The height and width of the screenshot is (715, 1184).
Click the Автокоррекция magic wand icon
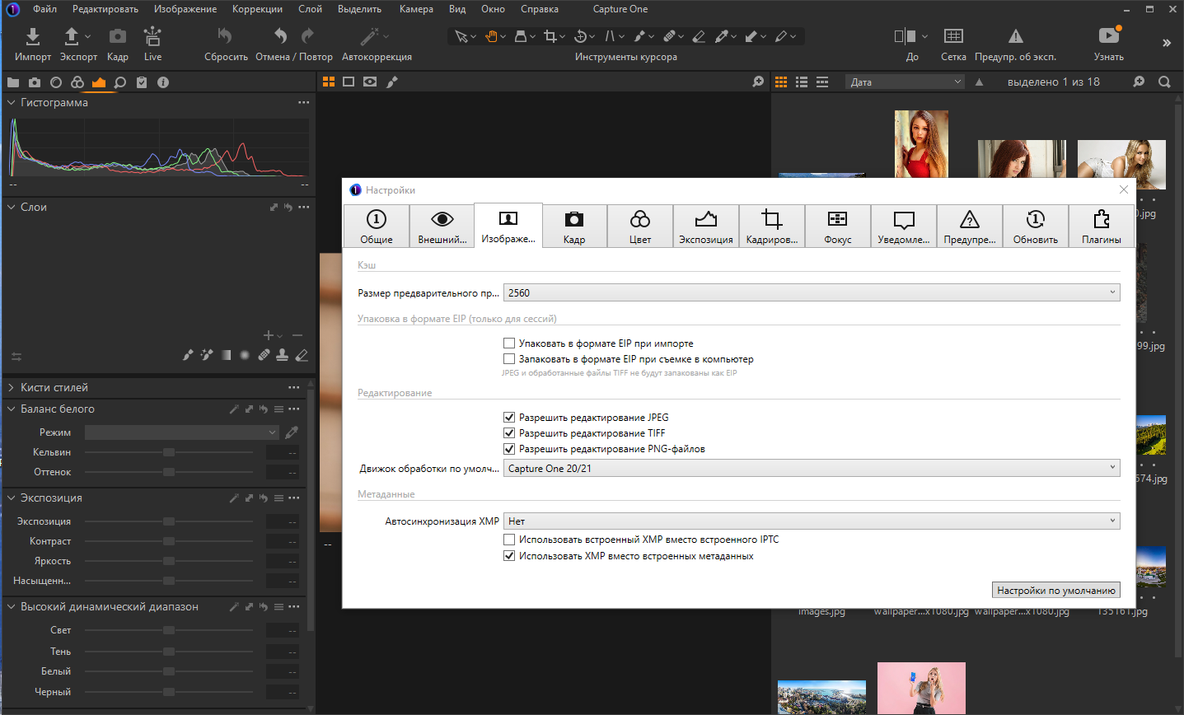pos(370,36)
